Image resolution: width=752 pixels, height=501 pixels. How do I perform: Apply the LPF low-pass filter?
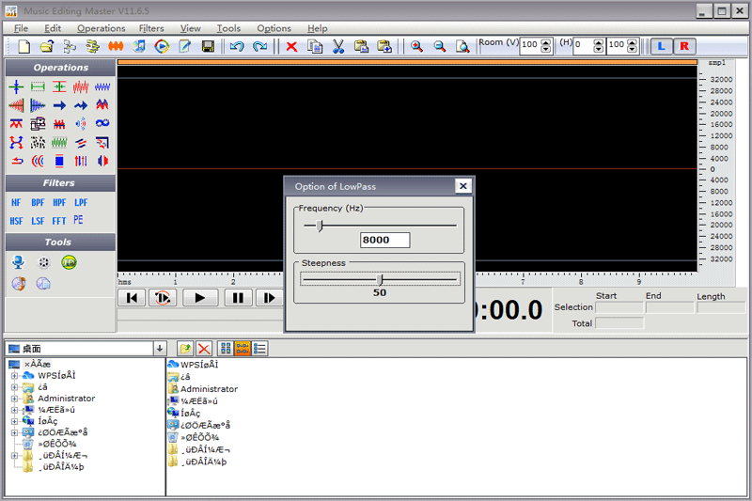pos(81,203)
